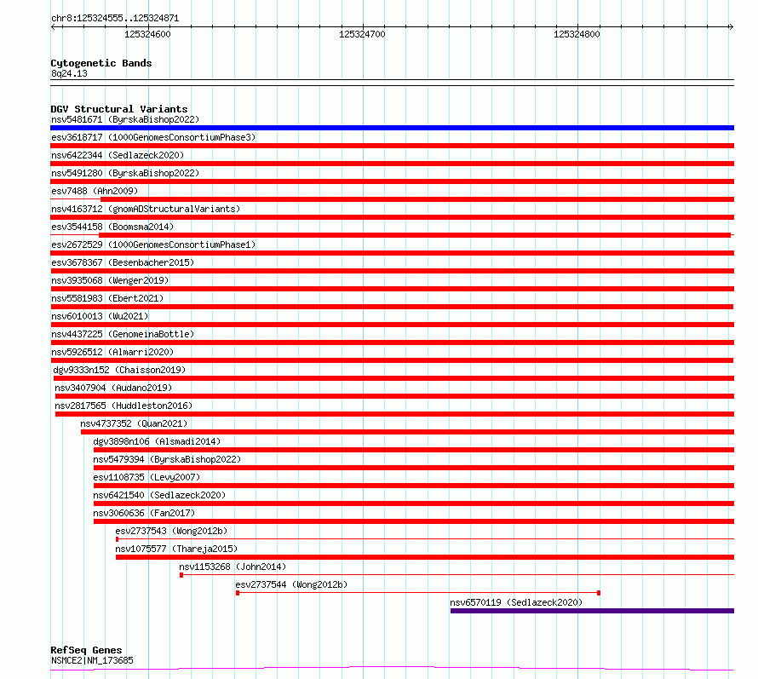
Task: Click the DGV Structural Variants track title
Action: pyautogui.click(x=119, y=109)
